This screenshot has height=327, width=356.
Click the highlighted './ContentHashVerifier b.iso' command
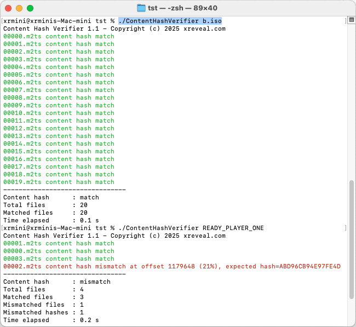(170, 21)
